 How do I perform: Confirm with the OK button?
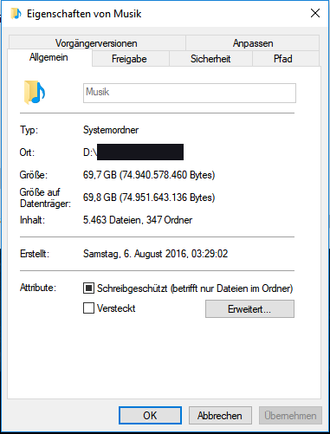point(150,416)
